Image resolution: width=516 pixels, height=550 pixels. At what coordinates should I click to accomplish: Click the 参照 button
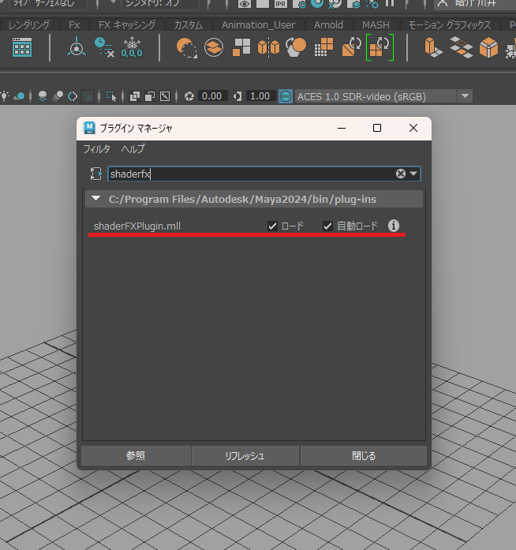(136, 455)
